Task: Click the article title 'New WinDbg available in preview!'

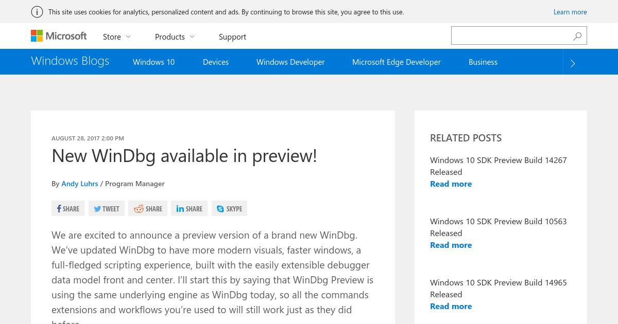Action: (184, 155)
